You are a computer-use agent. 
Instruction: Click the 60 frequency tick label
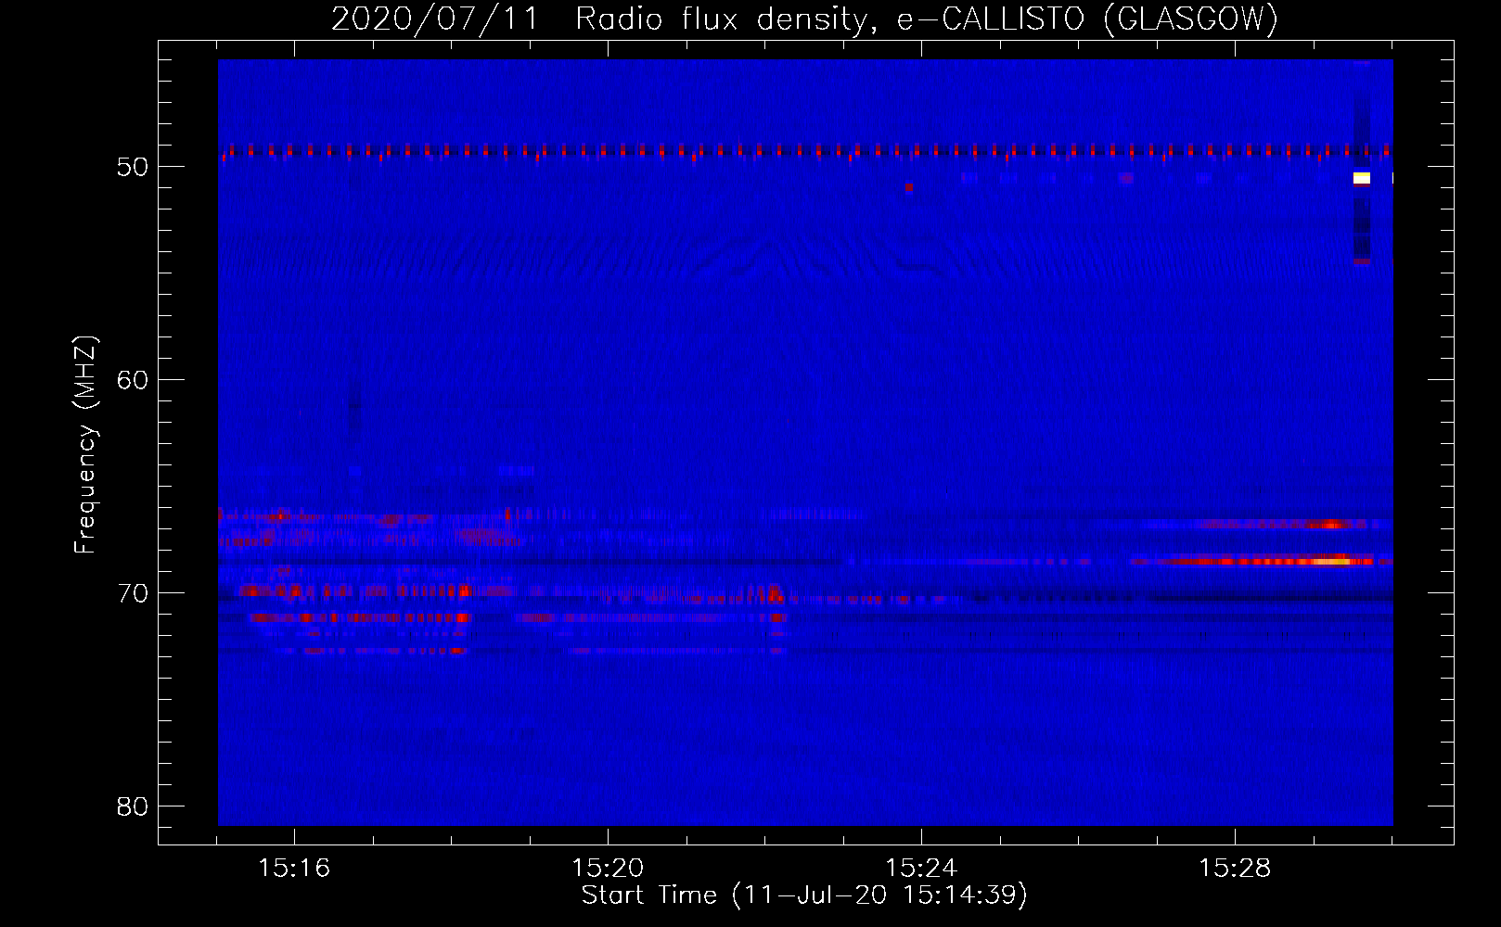point(133,380)
